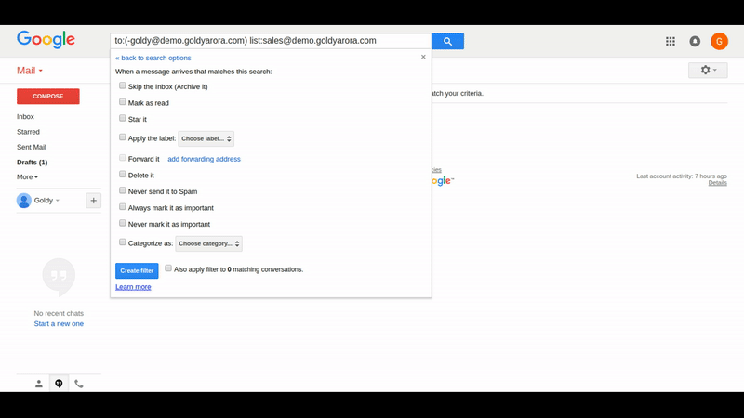Check Always mark it as important
744x418 pixels.
pyautogui.click(x=123, y=206)
